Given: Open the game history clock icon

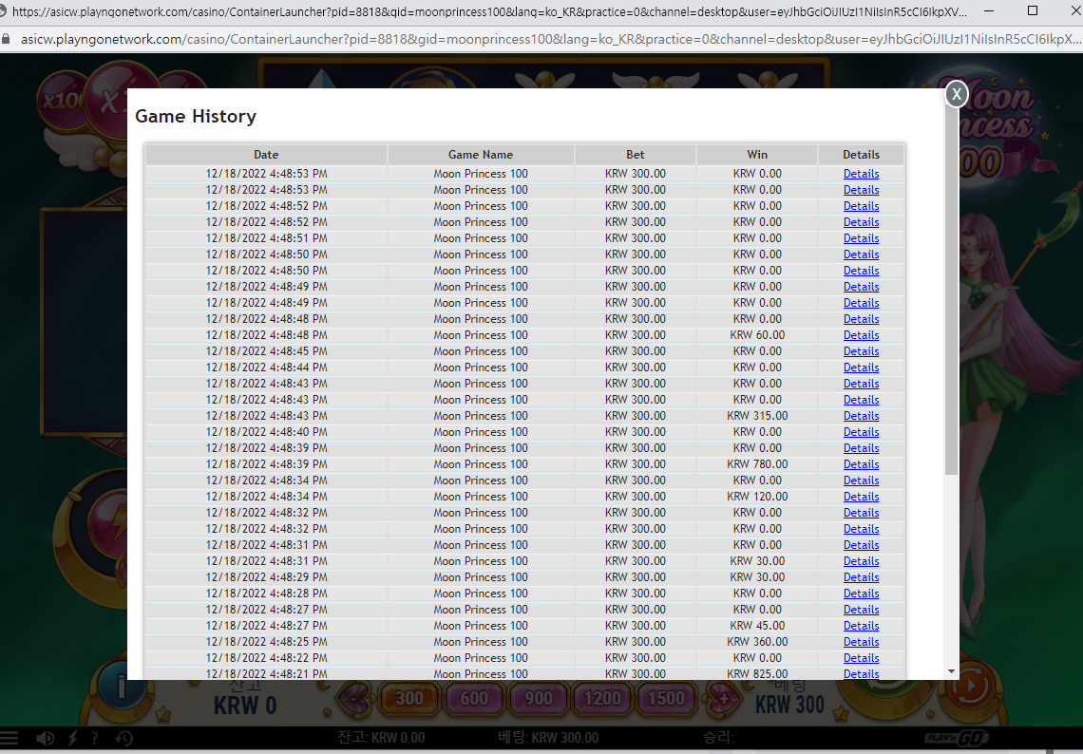Looking at the screenshot, I should [x=123, y=738].
